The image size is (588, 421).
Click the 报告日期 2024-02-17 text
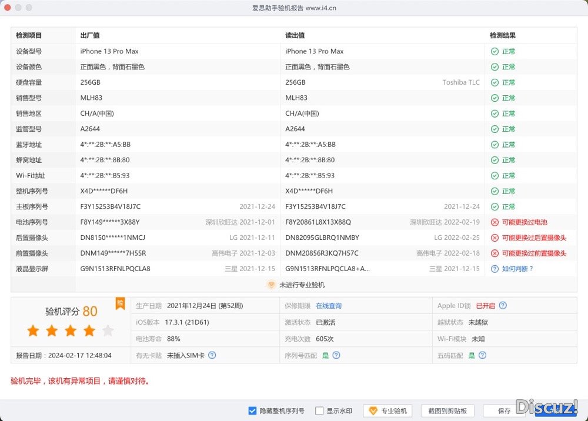coord(64,355)
